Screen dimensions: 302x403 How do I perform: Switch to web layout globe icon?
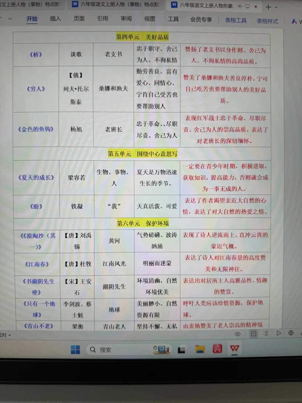pyautogui.click(x=291, y=333)
